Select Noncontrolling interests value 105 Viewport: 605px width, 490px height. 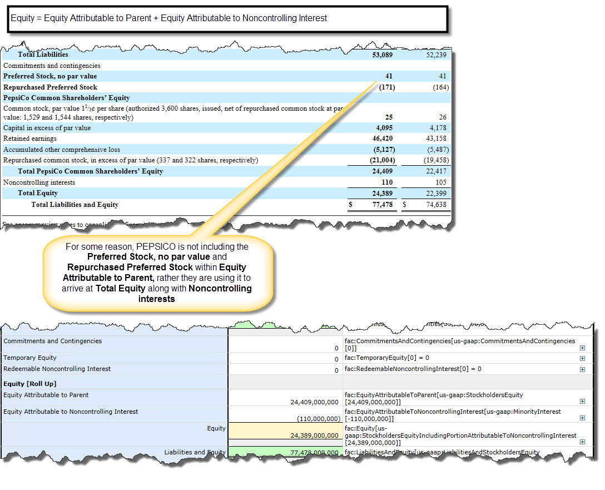tap(440, 182)
